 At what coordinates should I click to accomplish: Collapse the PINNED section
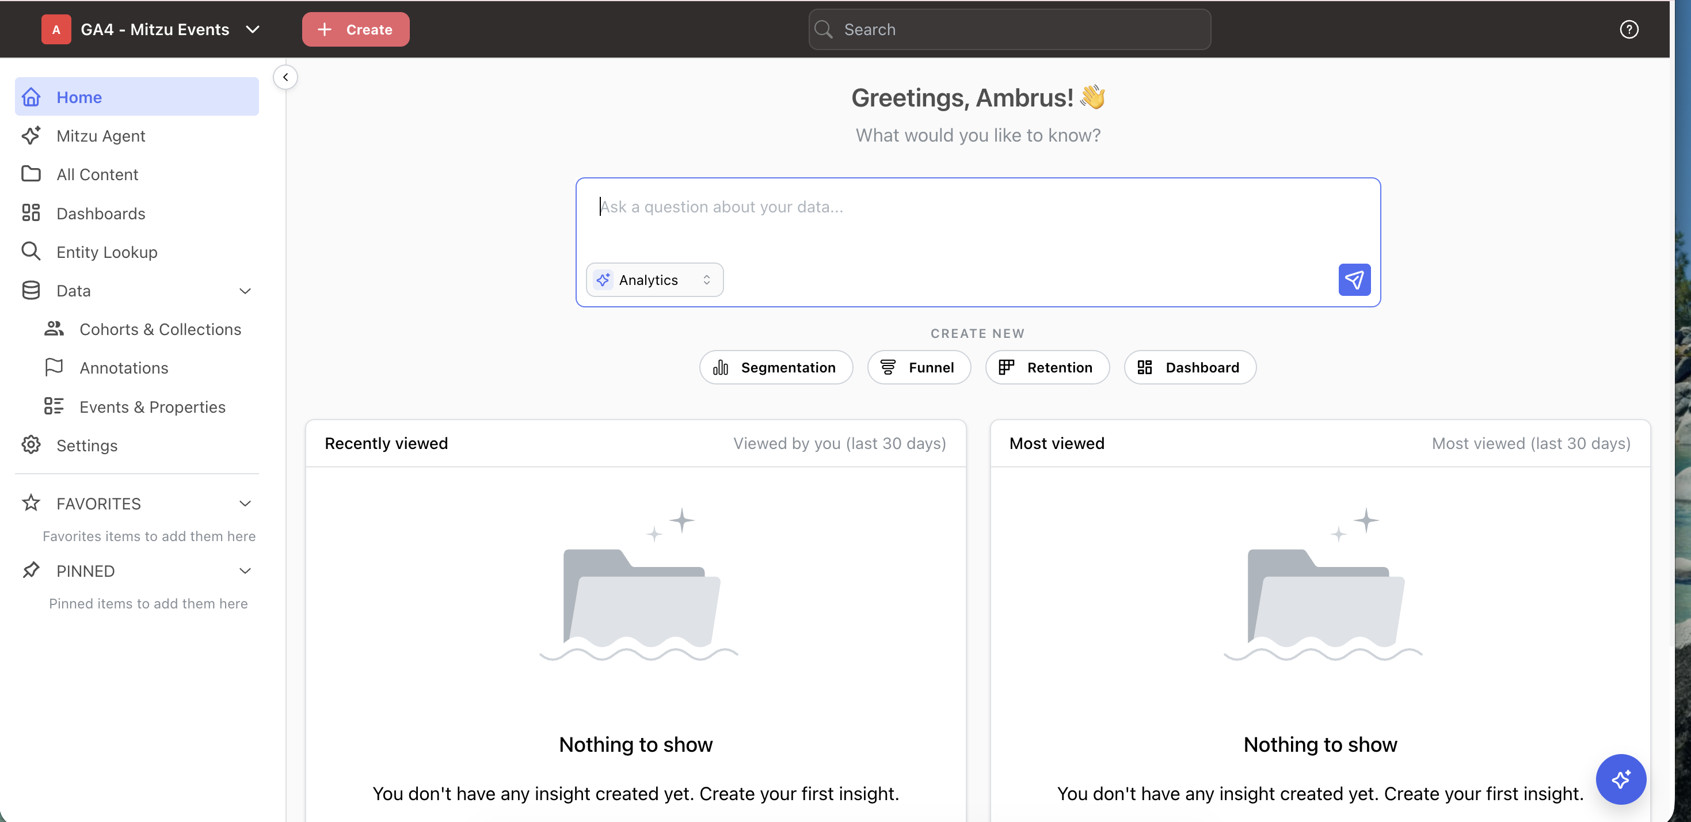pyautogui.click(x=245, y=571)
